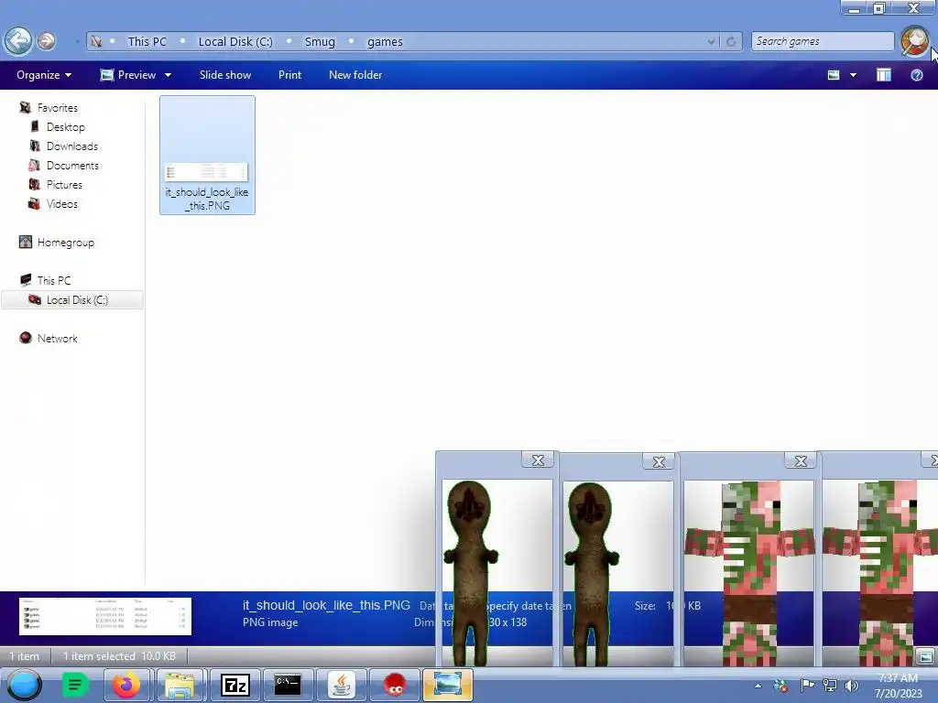Click the Documents sidebar icon
This screenshot has width=938, height=703.
click(x=35, y=165)
